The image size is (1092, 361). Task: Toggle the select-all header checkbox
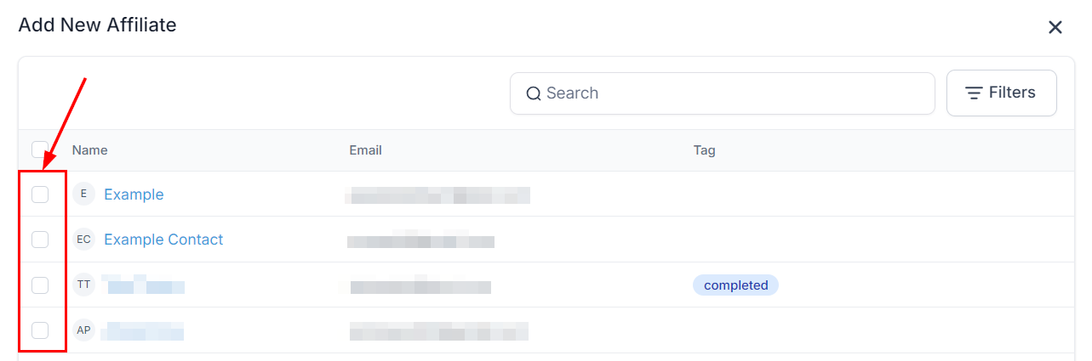click(x=39, y=149)
